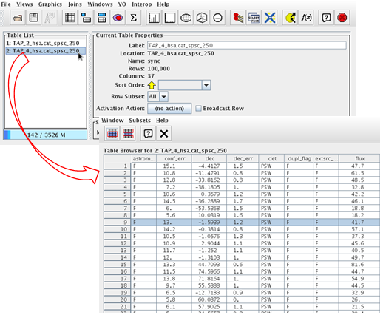The image size is (383, 315).
Task: Open the Views menu
Action: tap(24, 4)
